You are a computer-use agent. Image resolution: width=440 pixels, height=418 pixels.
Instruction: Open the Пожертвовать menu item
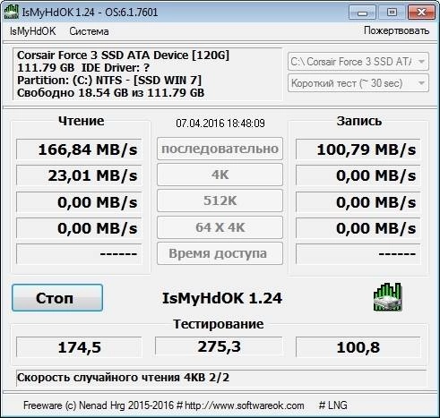coord(396,30)
